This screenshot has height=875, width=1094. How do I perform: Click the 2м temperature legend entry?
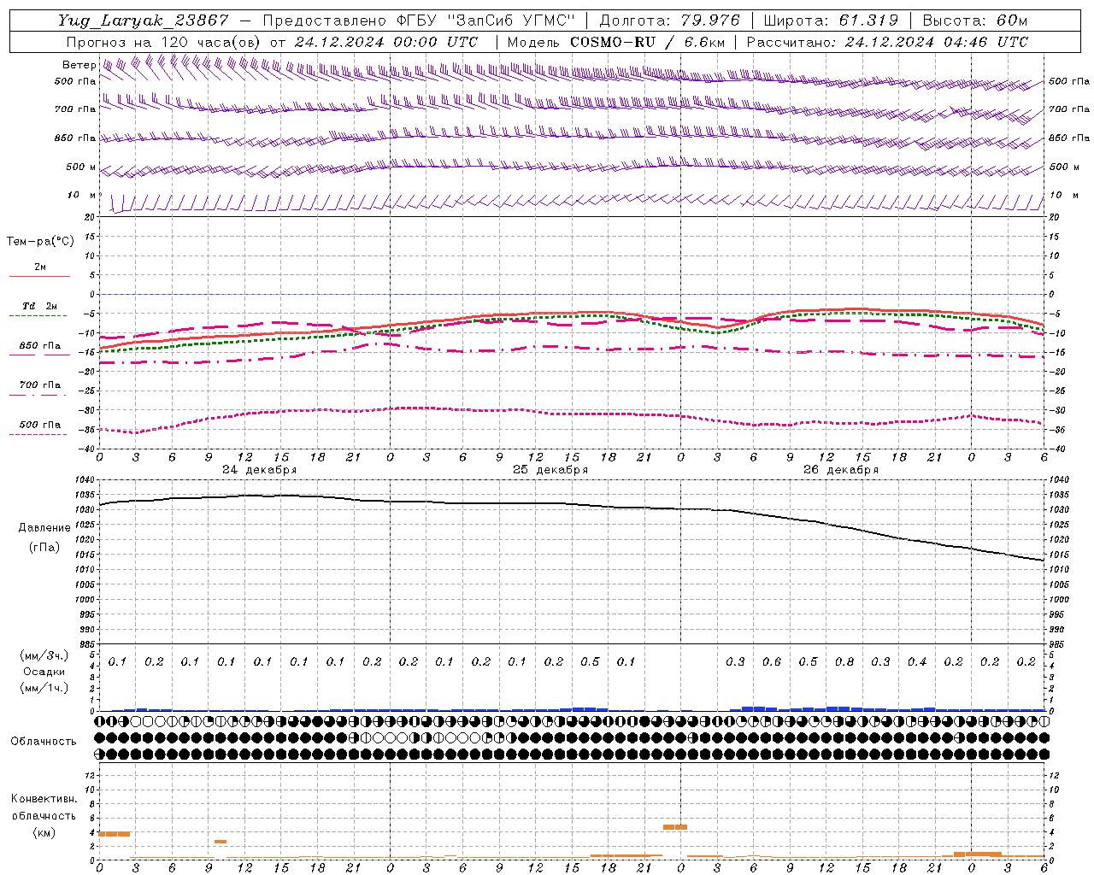[39, 267]
